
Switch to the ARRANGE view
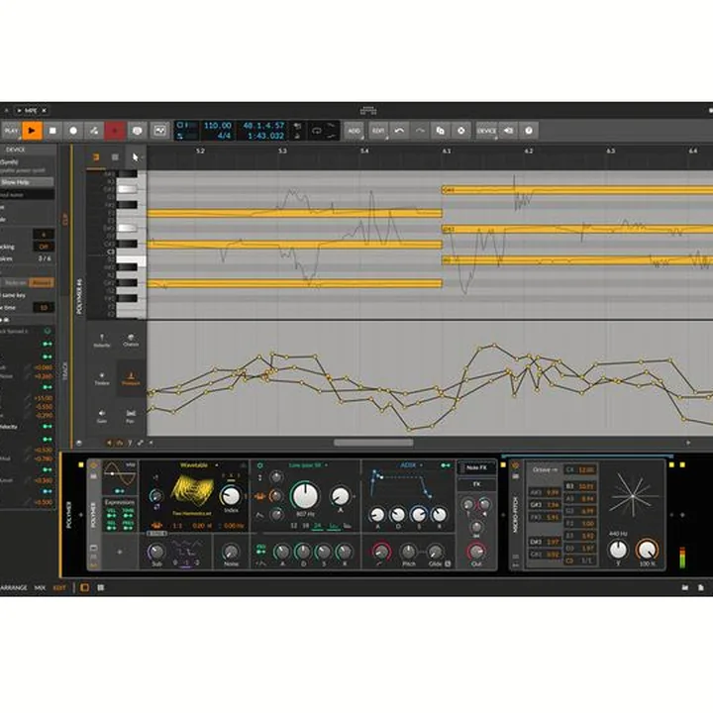[x=14, y=588]
